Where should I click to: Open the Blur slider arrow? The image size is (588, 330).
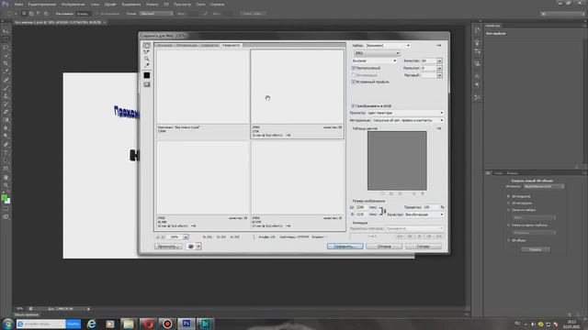click(439, 68)
